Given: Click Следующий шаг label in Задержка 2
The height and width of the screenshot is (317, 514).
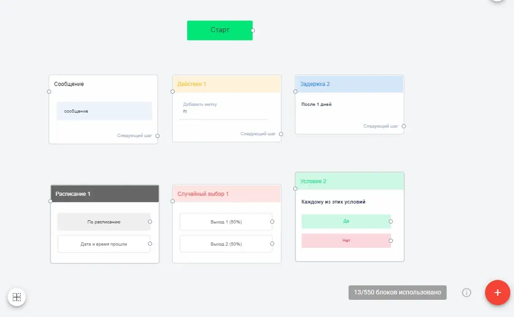Looking at the screenshot, I should coord(381,126).
